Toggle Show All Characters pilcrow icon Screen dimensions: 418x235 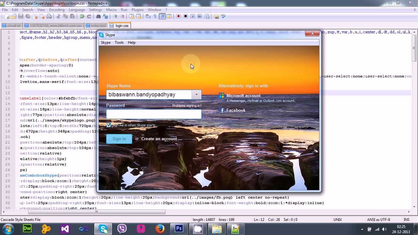click(155, 16)
